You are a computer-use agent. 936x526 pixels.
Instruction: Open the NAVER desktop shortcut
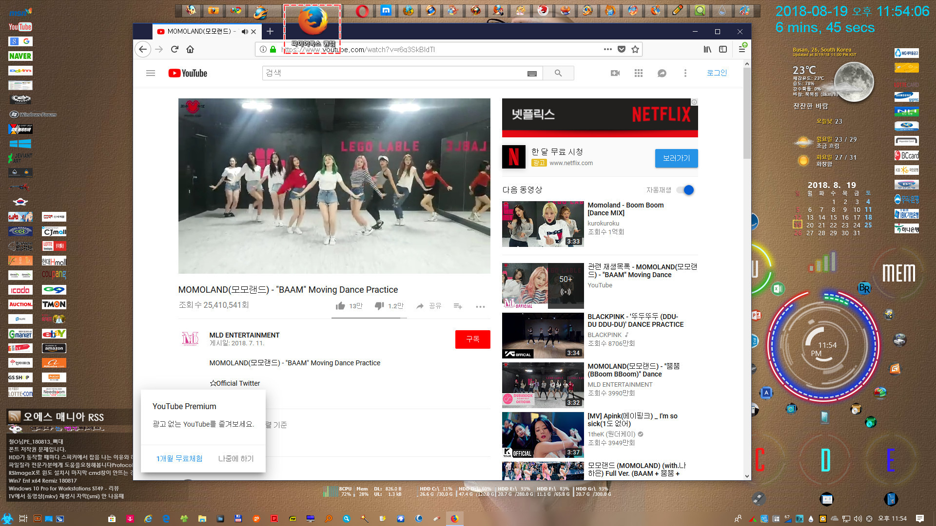coord(20,56)
